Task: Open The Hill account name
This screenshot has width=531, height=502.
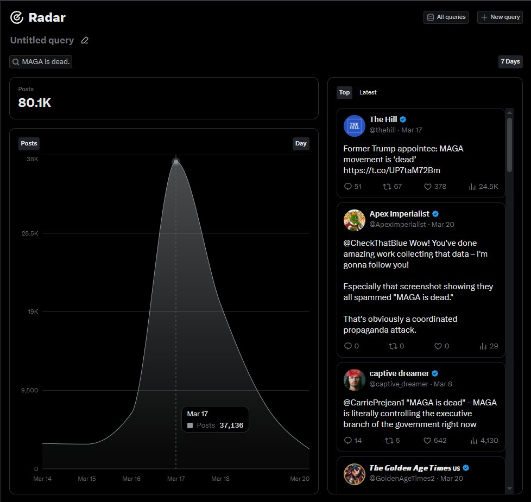Action: [383, 119]
